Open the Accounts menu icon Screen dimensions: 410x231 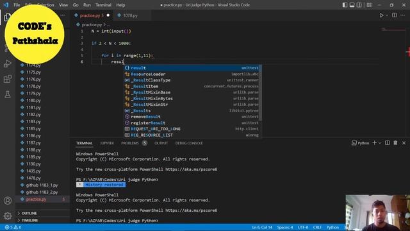point(7,201)
